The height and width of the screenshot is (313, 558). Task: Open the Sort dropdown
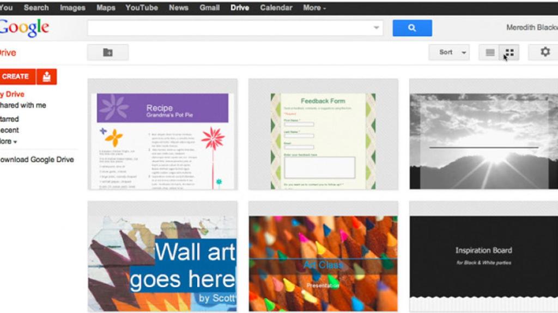tap(449, 52)
